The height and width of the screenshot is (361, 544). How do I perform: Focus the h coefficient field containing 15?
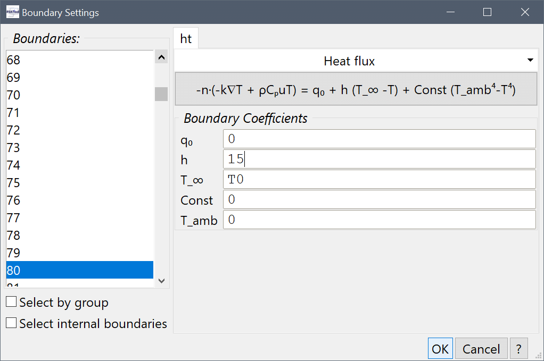[x=379, y=159]
